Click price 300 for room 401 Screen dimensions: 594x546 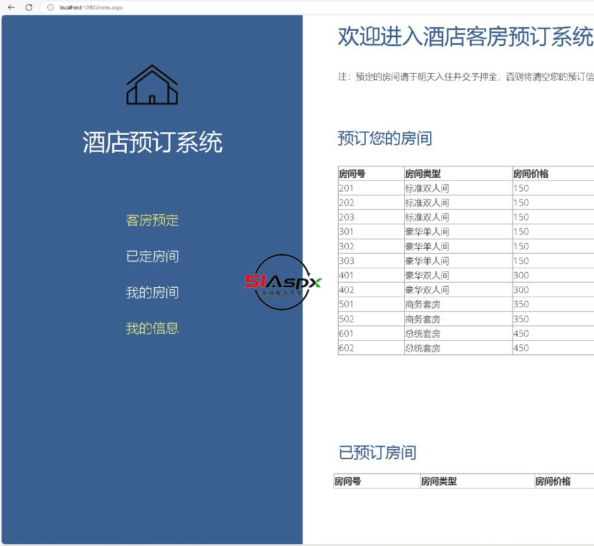pyautogui.click(x=521, y=275)
